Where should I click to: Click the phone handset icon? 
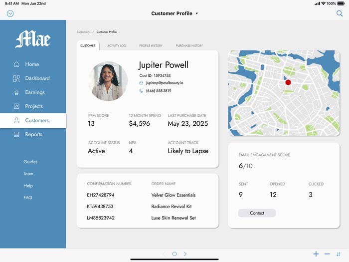[x=141, y=91]
